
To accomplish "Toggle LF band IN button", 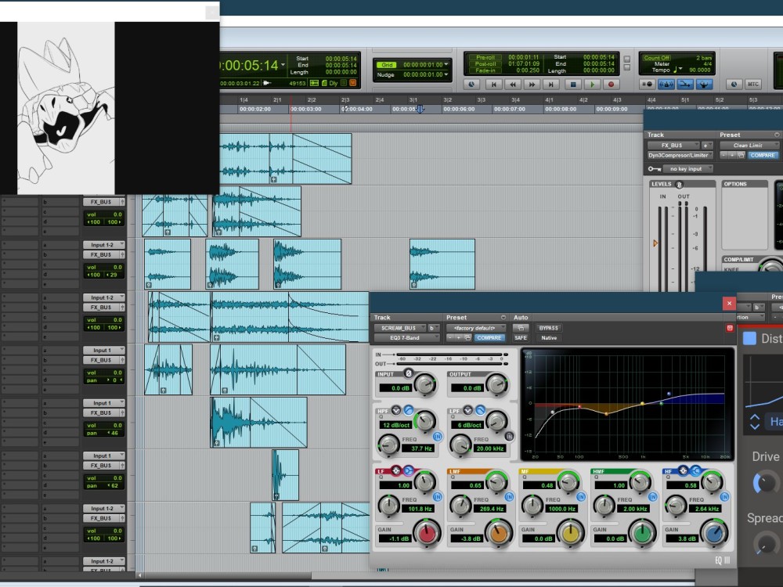I will pyautogui.click(x=438, y=497).
